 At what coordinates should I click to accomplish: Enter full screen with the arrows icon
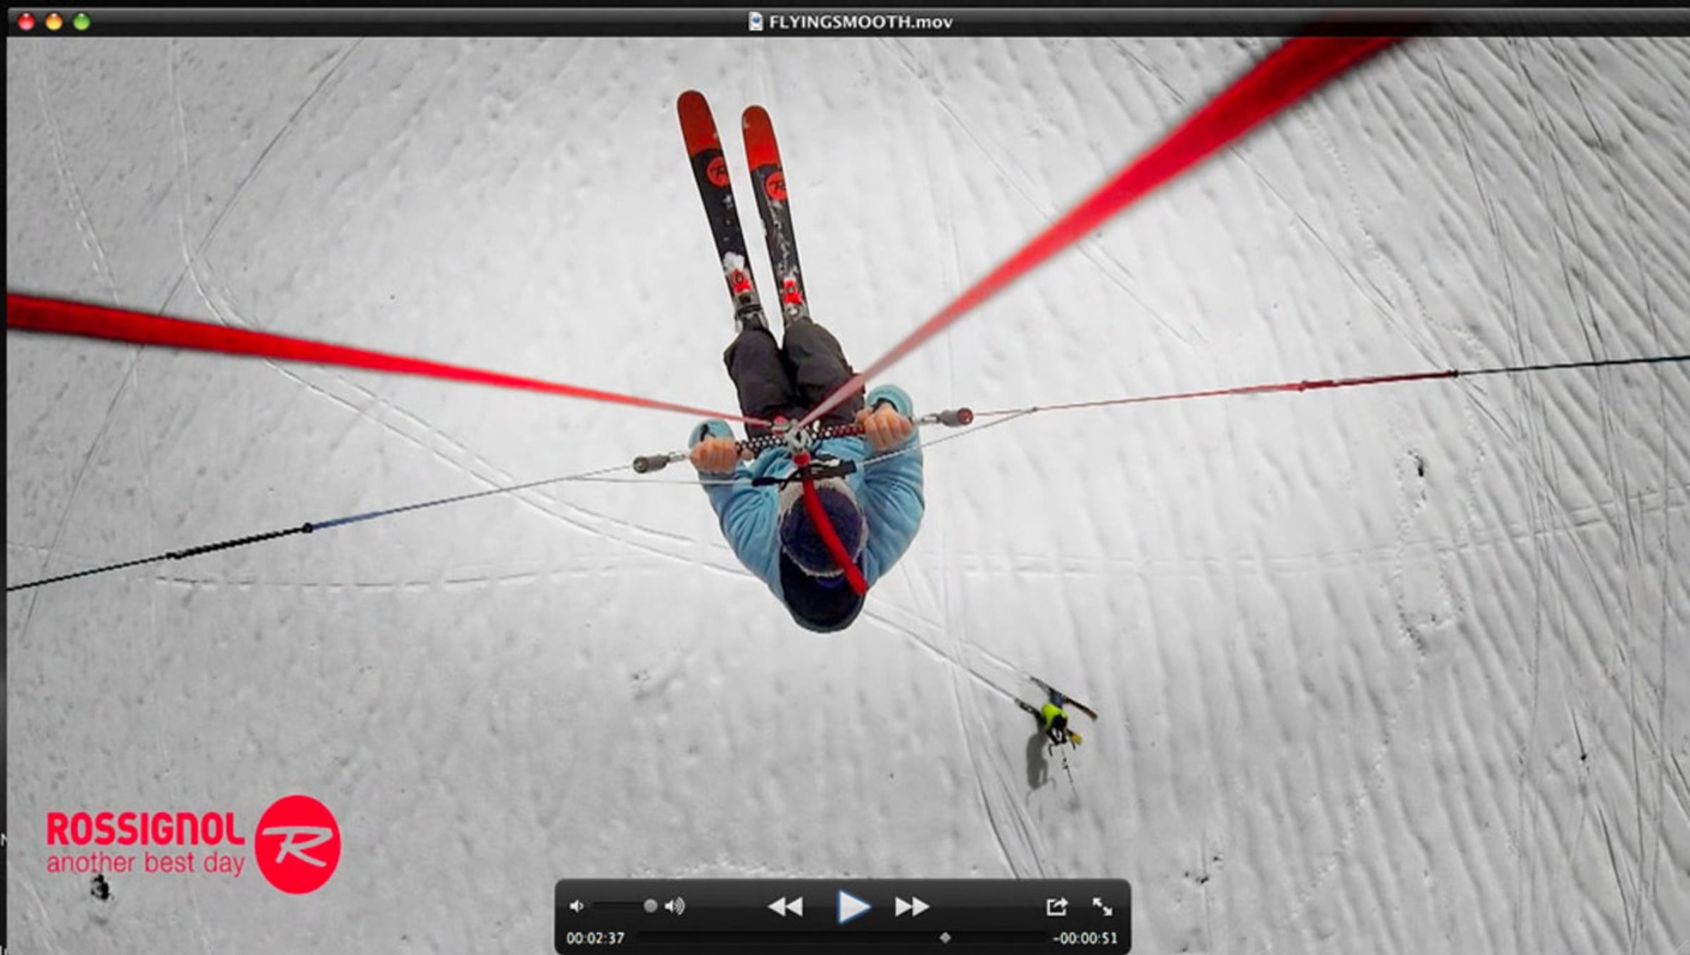1102,906
